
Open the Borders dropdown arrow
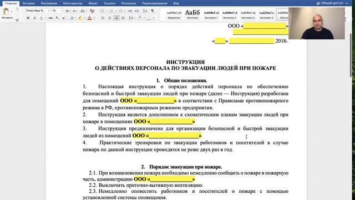coord(153,18)
